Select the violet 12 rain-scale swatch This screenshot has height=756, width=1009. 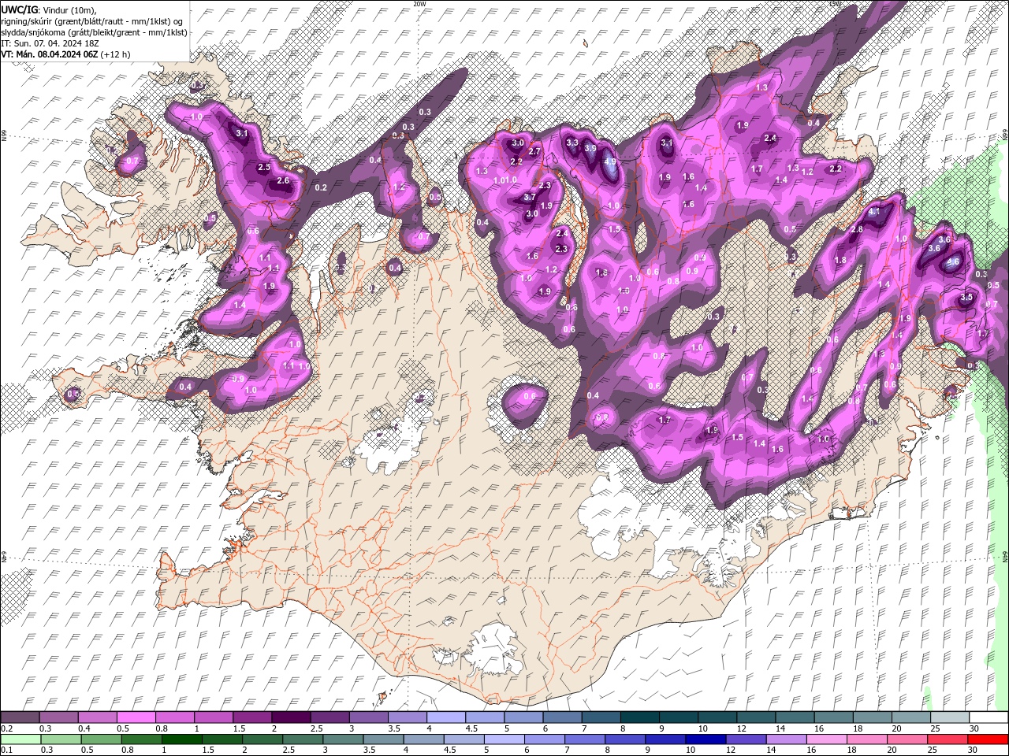pyautogui.click(x=746, y=739)
